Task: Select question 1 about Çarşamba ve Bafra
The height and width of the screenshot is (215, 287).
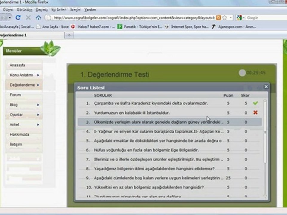Action: (x=170, y=103)
